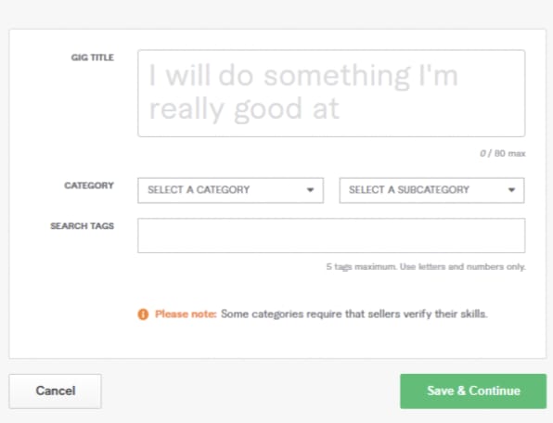Click the Select a Category dropdown arrow

point(310,190)
